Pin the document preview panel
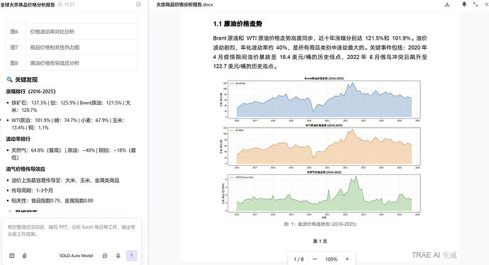Viewport: 489px width, 265px height. tap(464, 4)
